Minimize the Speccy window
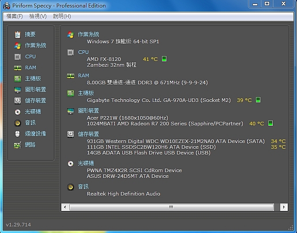 point(255,4)
